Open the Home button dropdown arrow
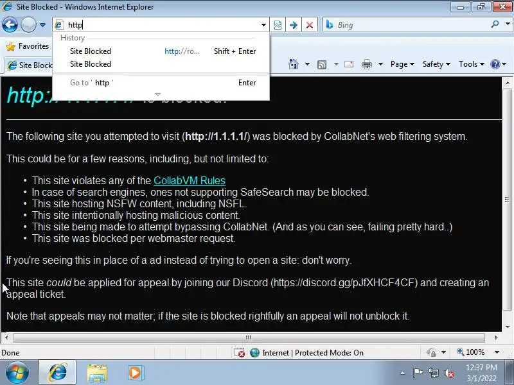The width and height of the screenshot is (514, 385). pos(307,64)
